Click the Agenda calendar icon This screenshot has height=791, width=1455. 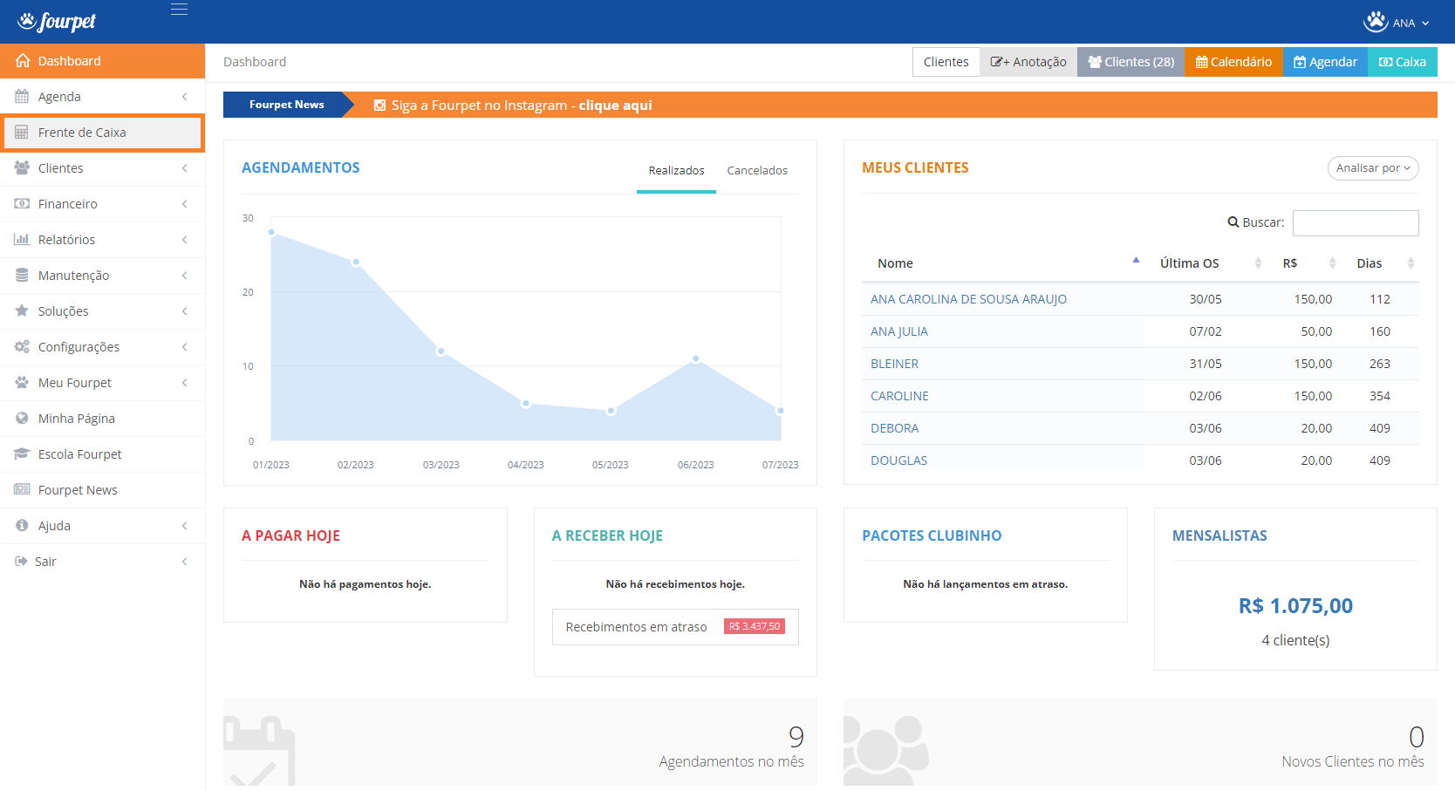(x=22, y=97)
